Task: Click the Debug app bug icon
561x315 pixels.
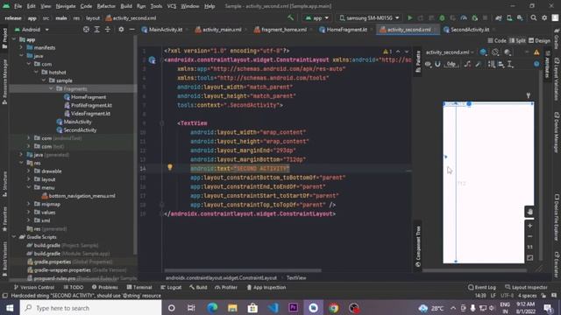Action: [442, 17]
